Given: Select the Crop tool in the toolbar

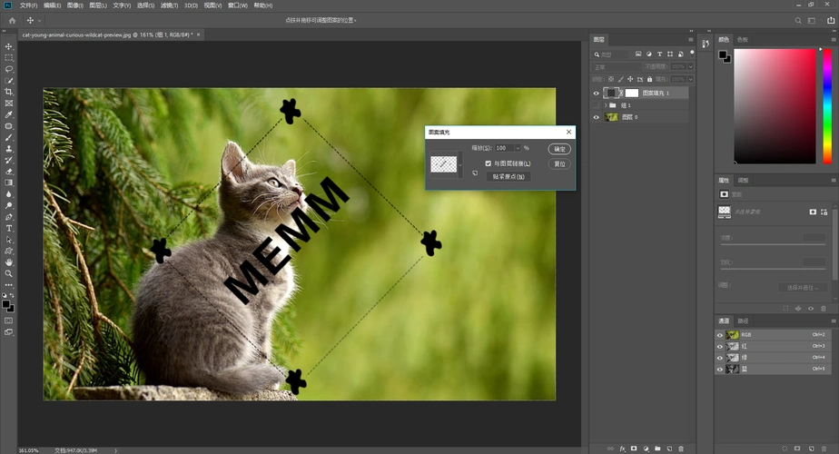Looking at the screenshot, I should (9, 92).
